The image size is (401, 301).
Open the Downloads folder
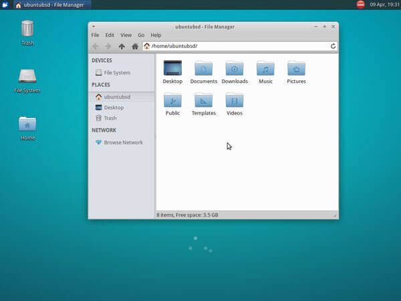(235, 69)
